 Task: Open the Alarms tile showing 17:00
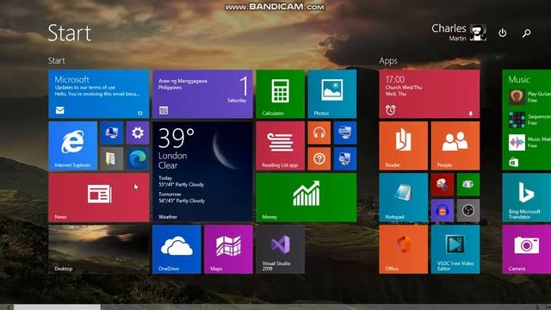coord(430,94)
